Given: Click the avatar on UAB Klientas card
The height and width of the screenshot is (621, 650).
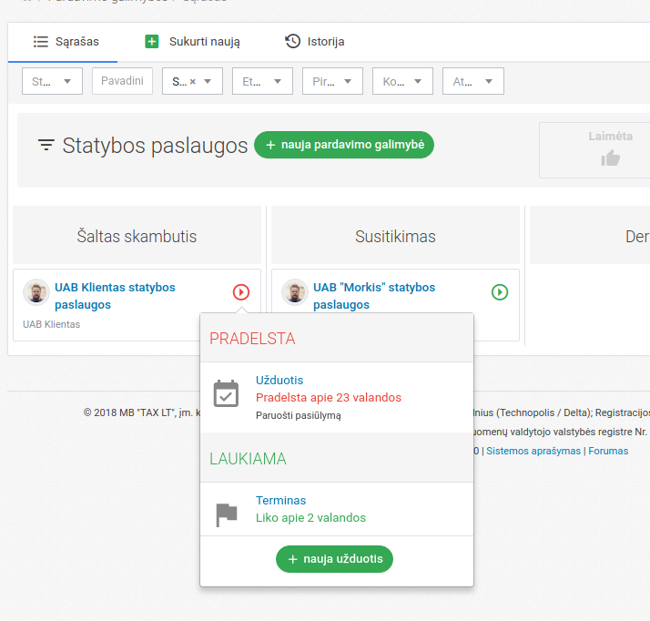Looking at the screenshot, I should [36, 292].
